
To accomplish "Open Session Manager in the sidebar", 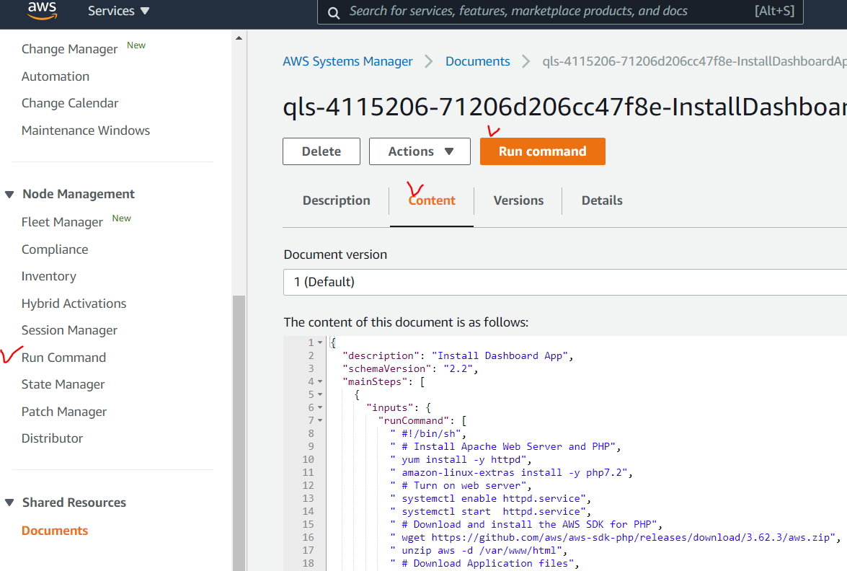I will point(69,330).
